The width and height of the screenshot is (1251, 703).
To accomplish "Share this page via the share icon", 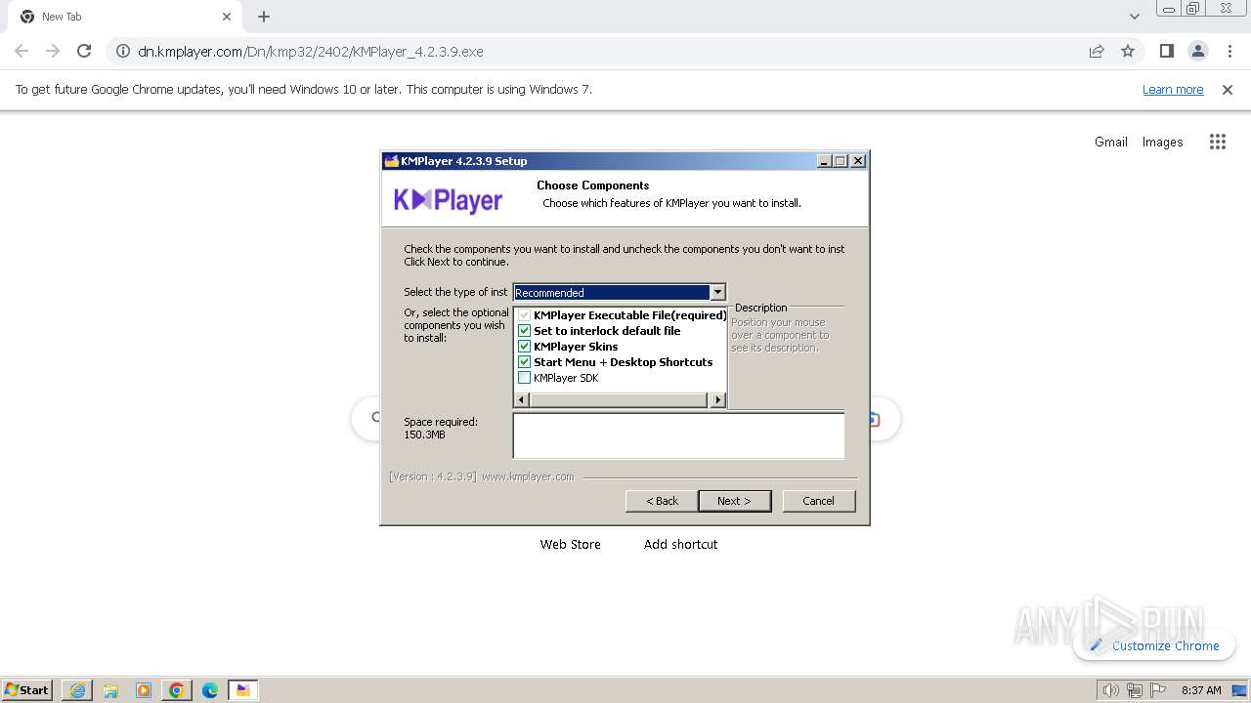I will tap(1097, 51).
